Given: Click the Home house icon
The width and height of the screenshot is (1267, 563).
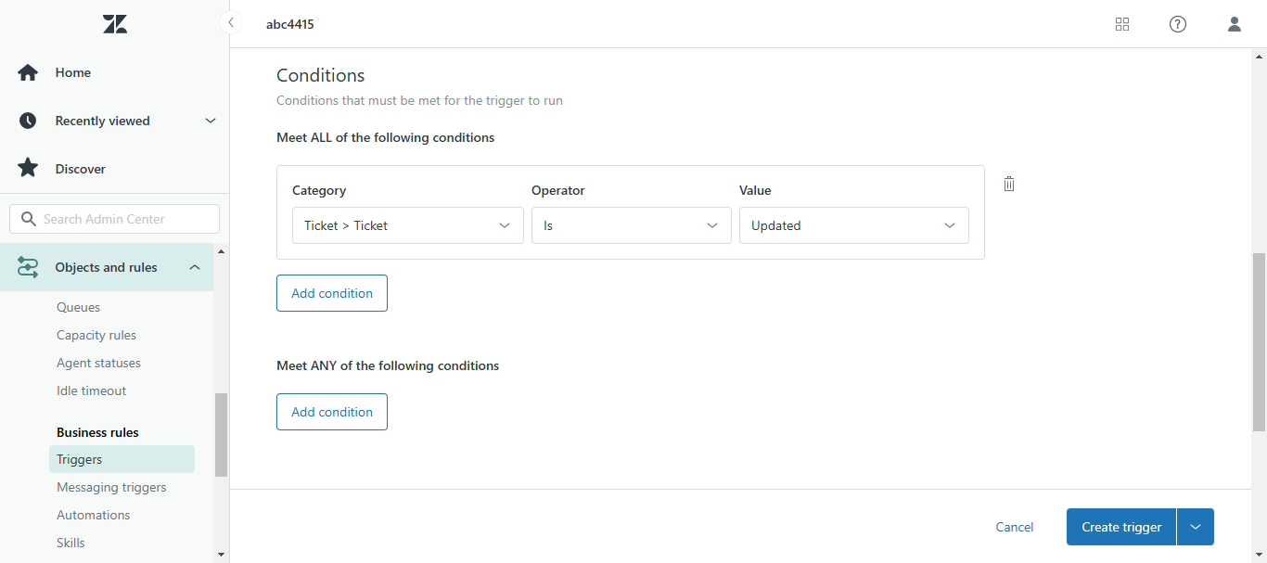Looking at the screenshot, I should pyautogui.click(x=28, y=72).
